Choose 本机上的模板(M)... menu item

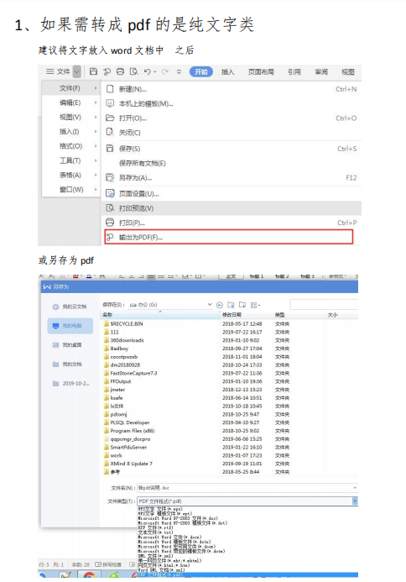point(232,103)
